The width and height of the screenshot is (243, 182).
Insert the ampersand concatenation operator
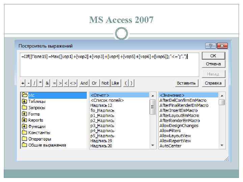47,83
